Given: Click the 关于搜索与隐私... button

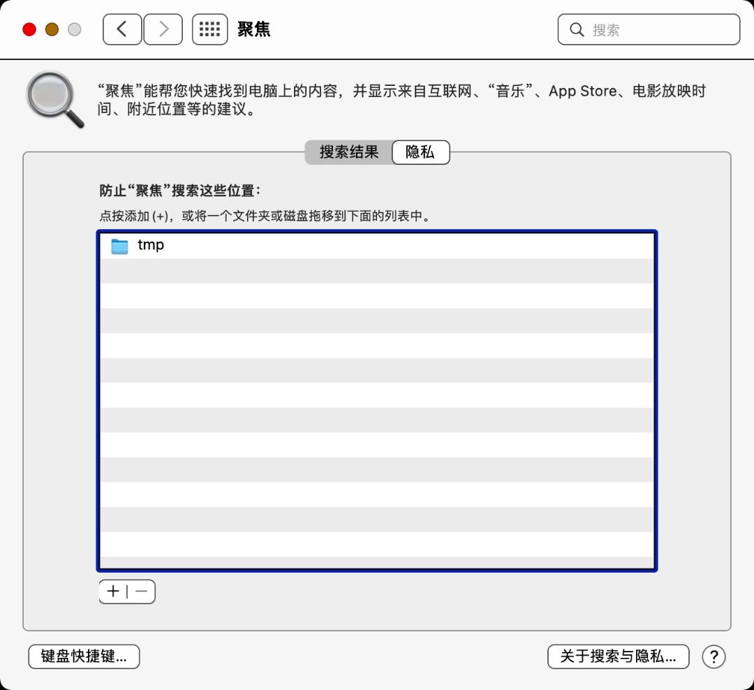Looking at the screenshot, I should point(618,656).
